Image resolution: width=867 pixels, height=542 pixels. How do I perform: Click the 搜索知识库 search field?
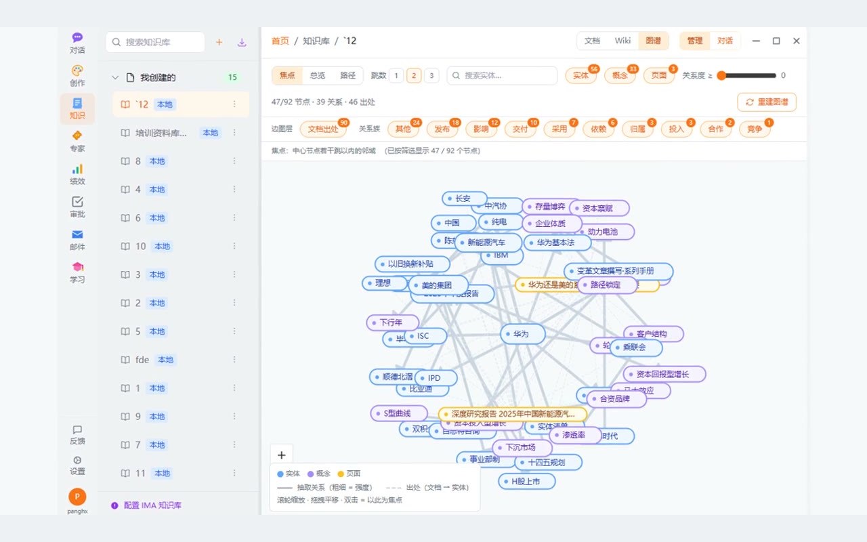coord(155,42)
